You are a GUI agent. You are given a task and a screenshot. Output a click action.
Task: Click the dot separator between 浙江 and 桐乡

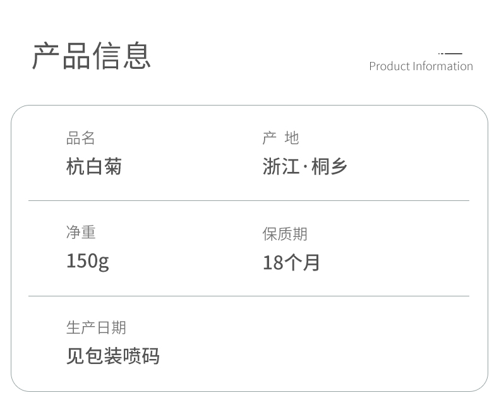pos(305,167)
